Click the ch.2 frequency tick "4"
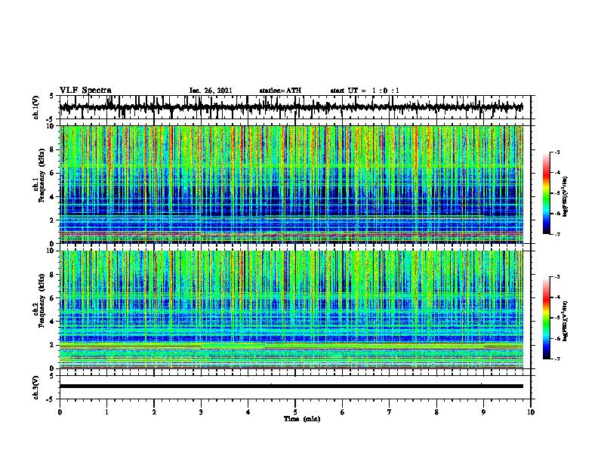Image resolution: width=598 pixels, height=462 pixels. point(53,322)
